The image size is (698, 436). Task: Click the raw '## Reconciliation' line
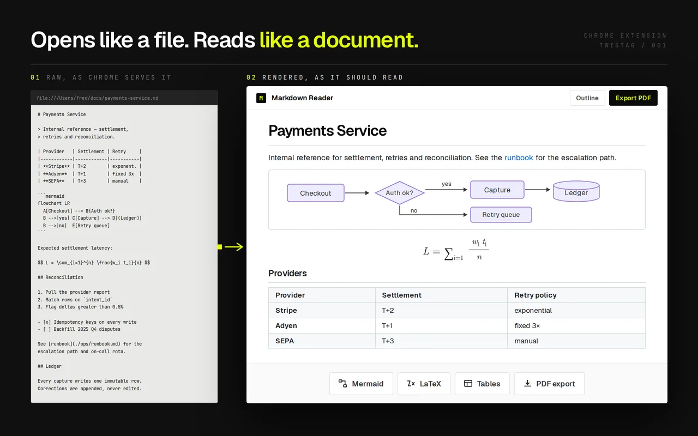[61, 277]
